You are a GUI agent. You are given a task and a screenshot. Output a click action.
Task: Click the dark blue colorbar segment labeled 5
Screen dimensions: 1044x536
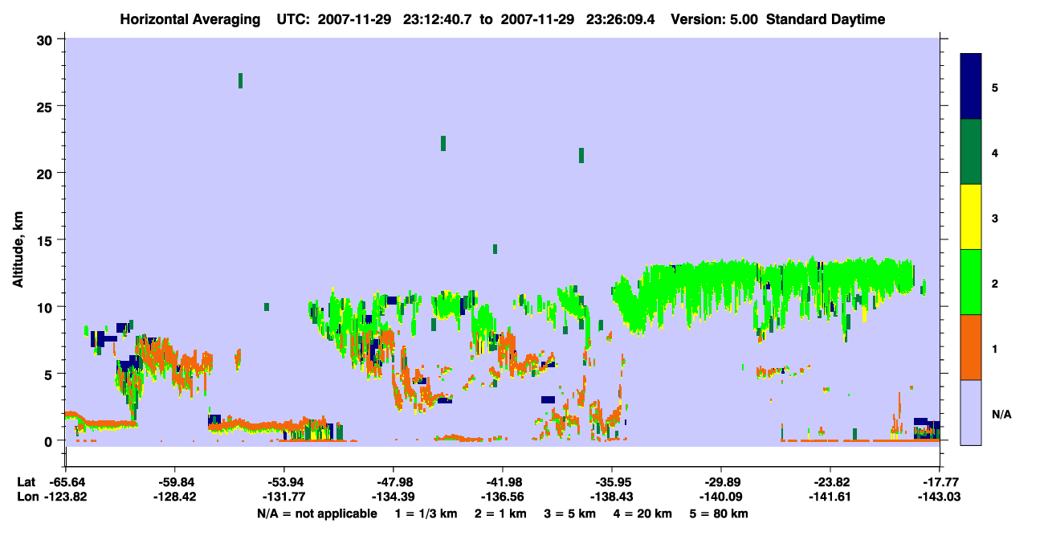(971, 86)
